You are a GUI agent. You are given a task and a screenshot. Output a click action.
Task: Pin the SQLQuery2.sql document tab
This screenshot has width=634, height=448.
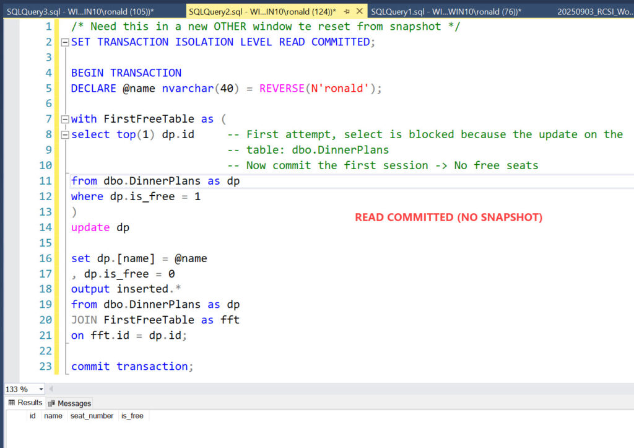click(347, 11)
